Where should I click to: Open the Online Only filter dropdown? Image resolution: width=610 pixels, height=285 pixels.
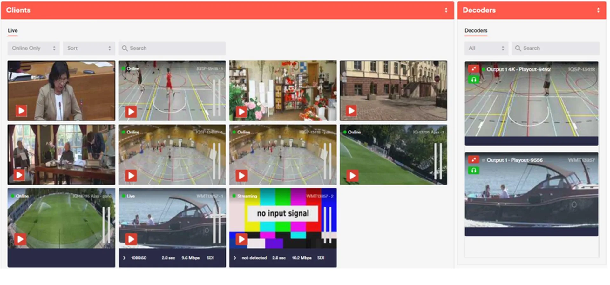click(33, 48)
